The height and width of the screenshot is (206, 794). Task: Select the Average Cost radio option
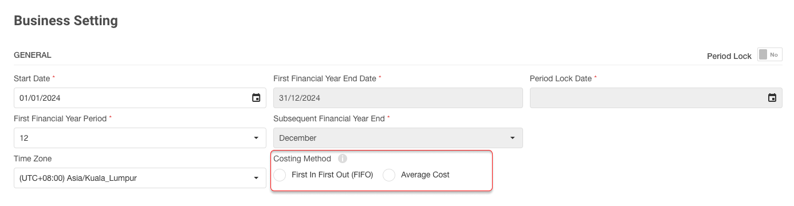[x=389, y=175]
